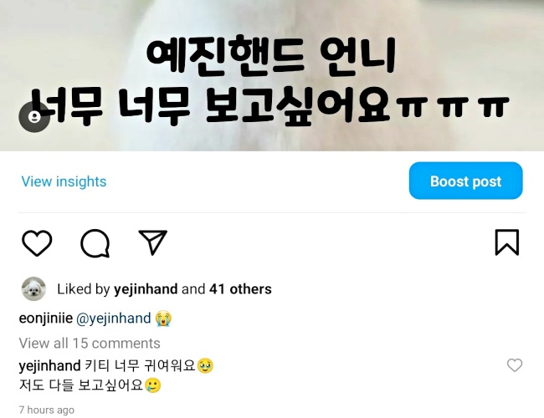Expand View all 15 comments
Viewport: 544px width, 418px height.
90,343
